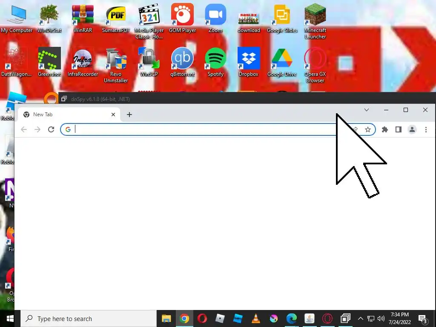Viewport: 436px width, 327px height.
Task: Open the Chrome profile avatar menu
Action: 412,129
